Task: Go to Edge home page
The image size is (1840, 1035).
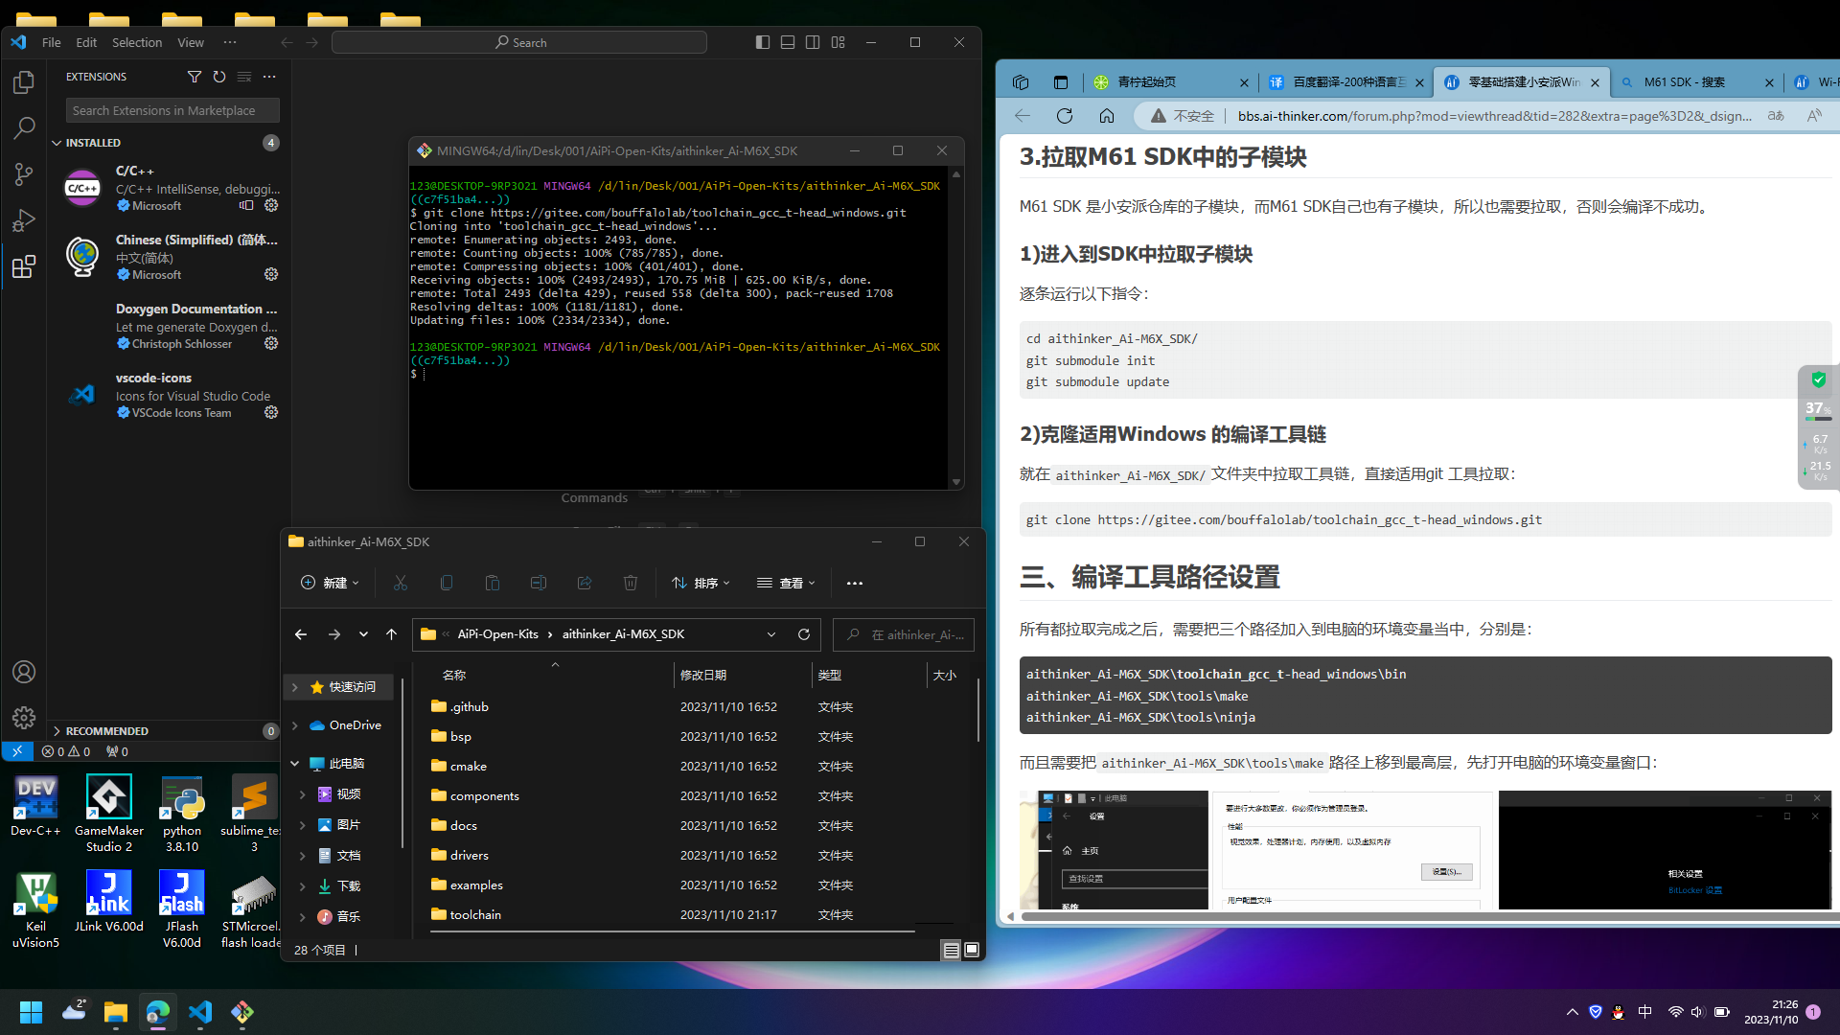Action: (x=1107, y=116)
